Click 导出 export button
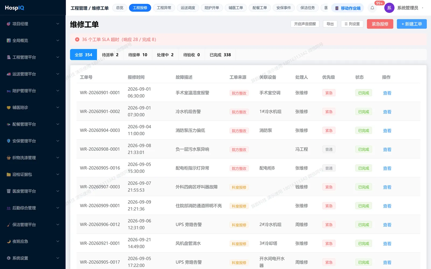Viewport: 431px width, 269px height. coord(330,24)
